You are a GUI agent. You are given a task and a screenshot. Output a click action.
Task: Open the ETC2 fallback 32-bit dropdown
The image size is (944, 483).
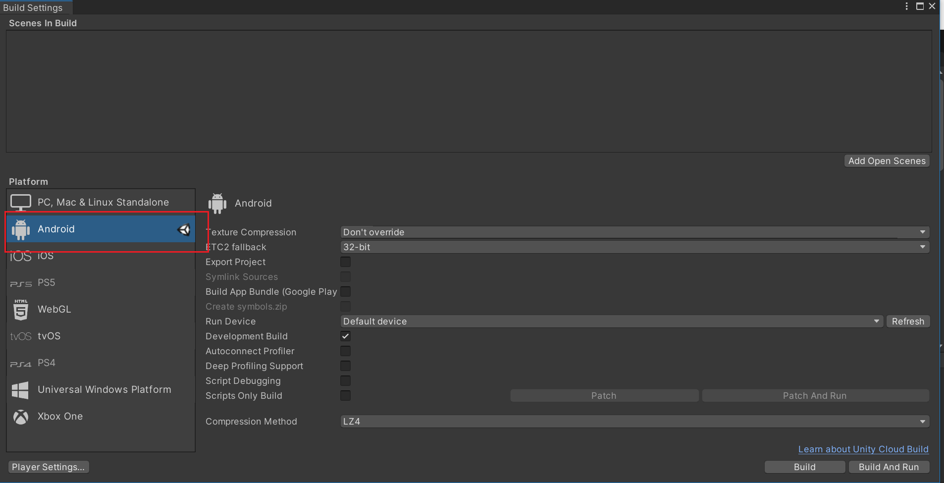click(x=634, y=247)
